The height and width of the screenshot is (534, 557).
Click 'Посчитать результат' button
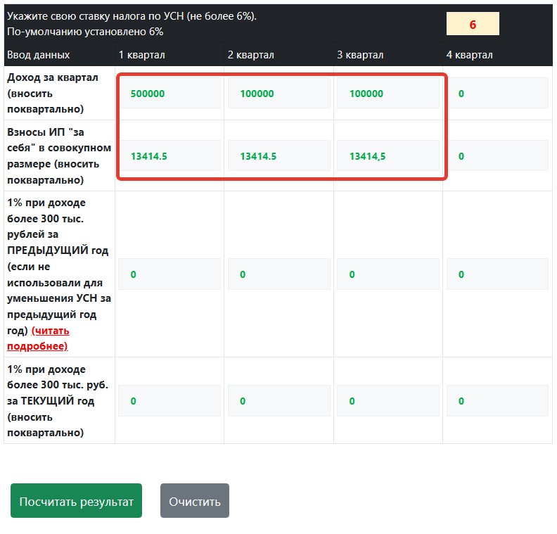pyautogui.click(x=77, y=501)
